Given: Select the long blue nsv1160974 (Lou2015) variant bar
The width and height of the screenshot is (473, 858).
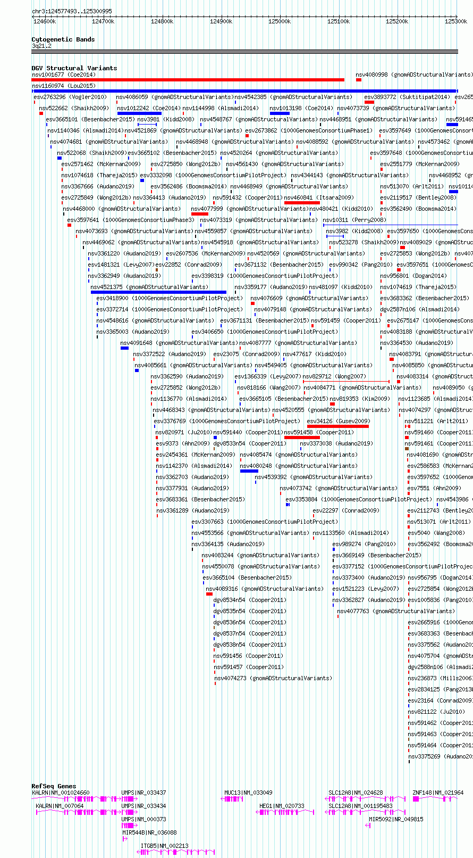Looking at the screenshot, I should pyautogui.click(x=244, y=91).
